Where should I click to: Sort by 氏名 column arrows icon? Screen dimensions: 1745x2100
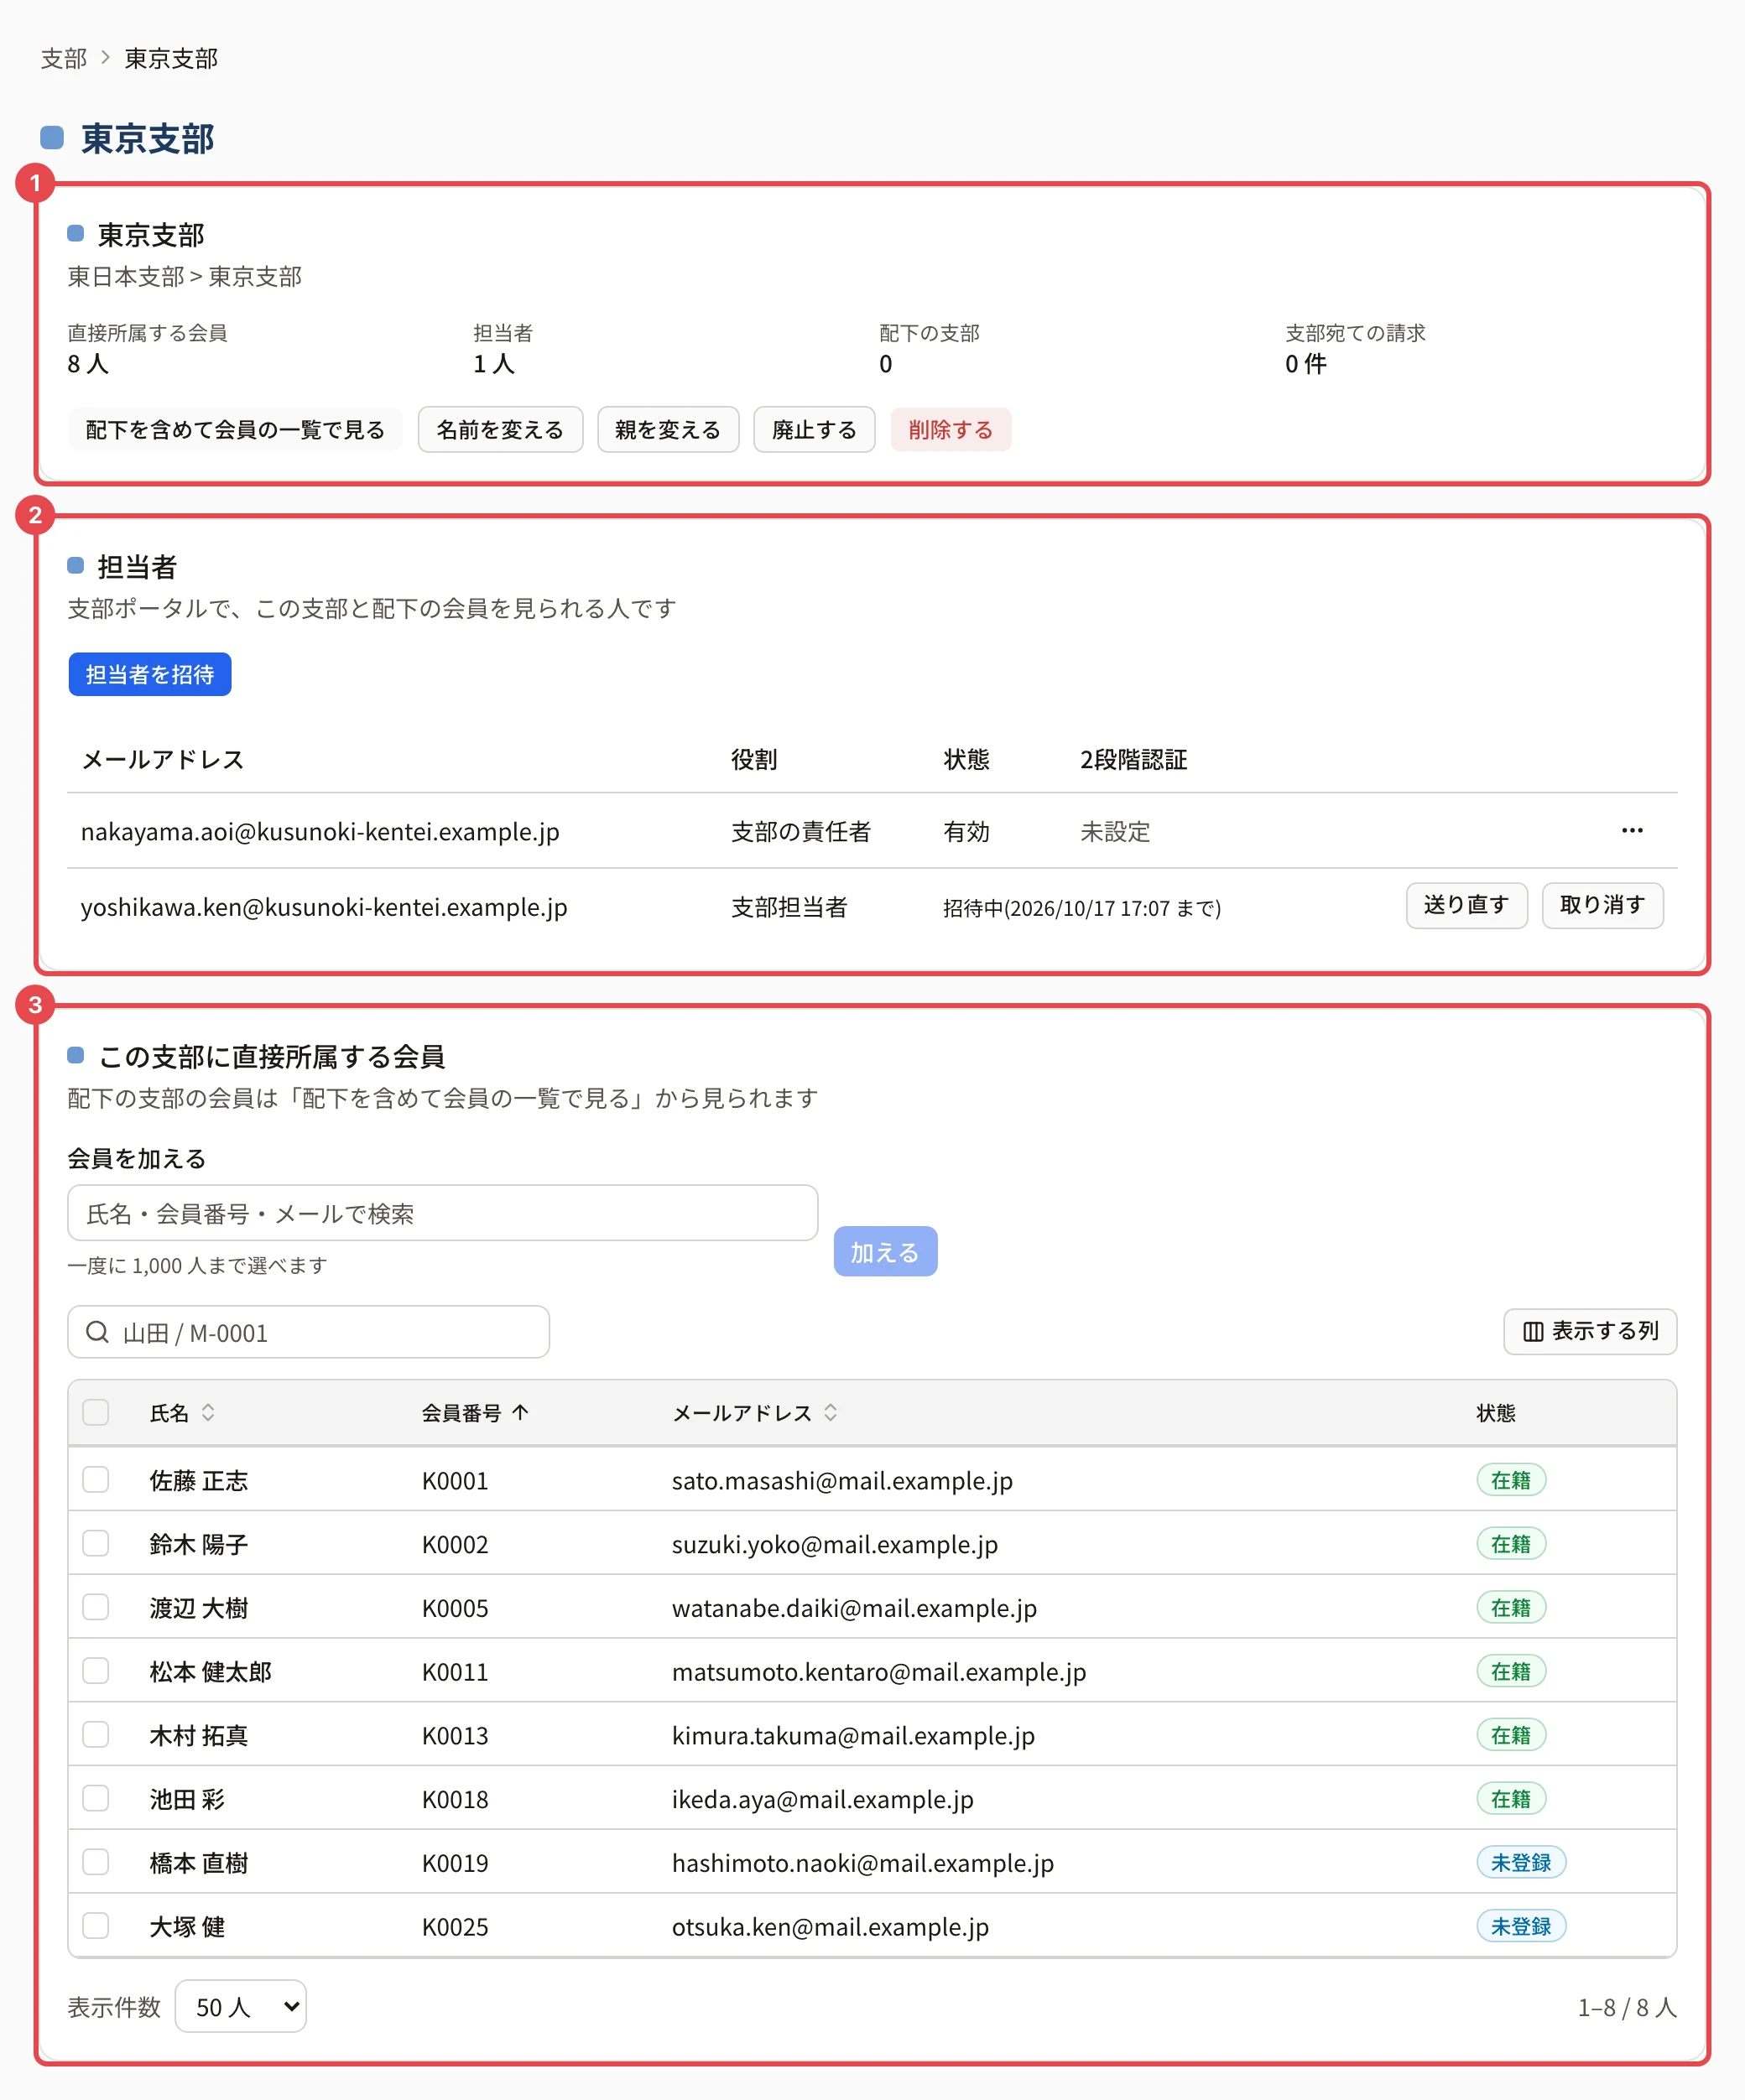(208, 1412)
